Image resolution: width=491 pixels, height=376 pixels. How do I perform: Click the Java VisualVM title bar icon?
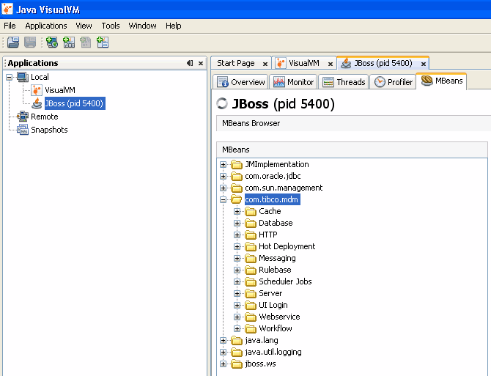(x=7, y=9)
